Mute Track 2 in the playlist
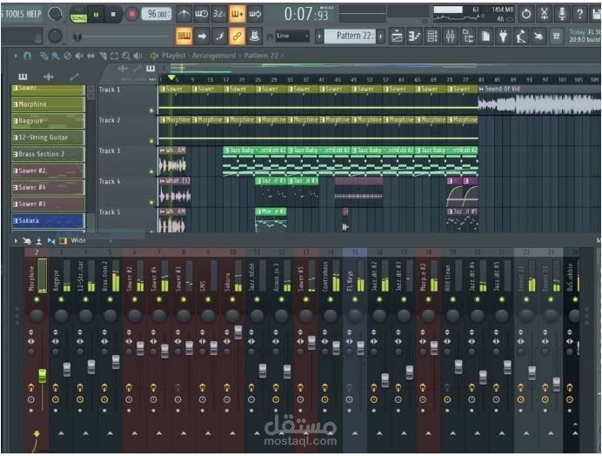Screen dimensions: 602x456 (151, 141)
